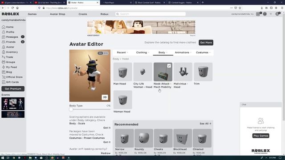
Task: Click the Roblox logo in the header
Action: [10, 14]
